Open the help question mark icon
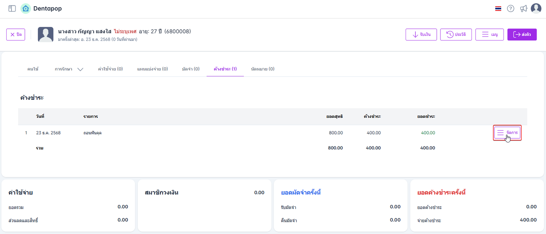The image size is (546, 234). tap(511, 9)
